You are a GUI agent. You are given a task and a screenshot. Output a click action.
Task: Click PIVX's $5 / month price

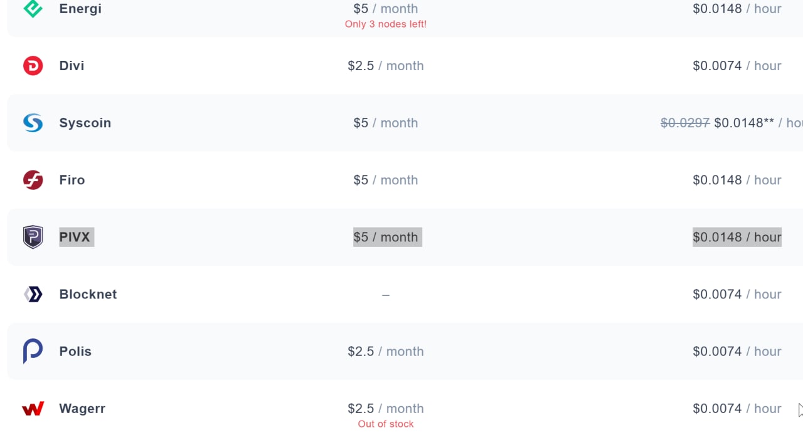[x=386, y=237]
